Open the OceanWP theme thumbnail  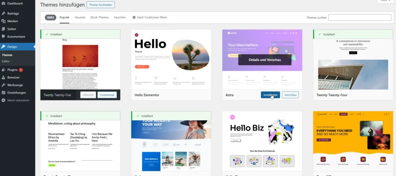(353, 142)
